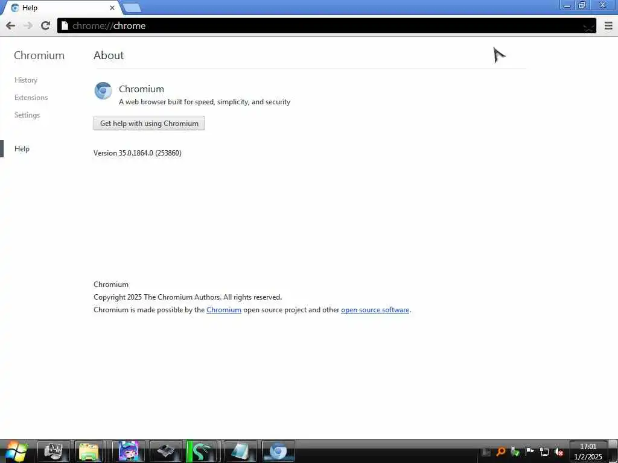Click the muted volume tray icon

558,452
